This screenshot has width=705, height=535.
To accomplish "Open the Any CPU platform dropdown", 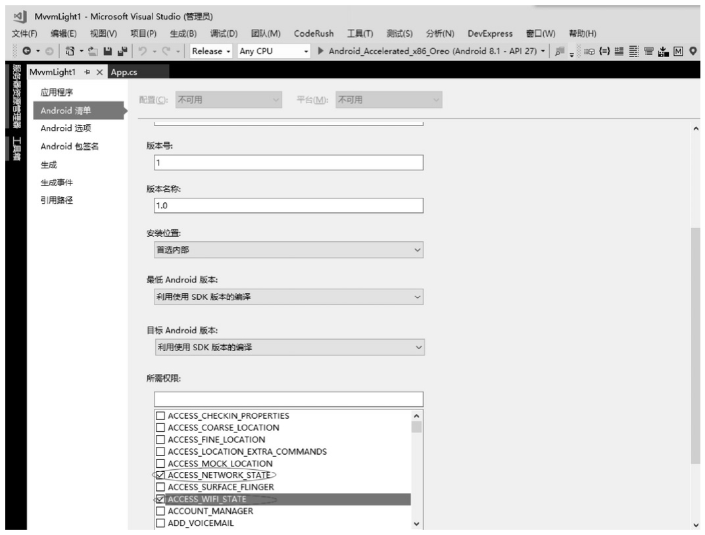I will coord(274,51).
